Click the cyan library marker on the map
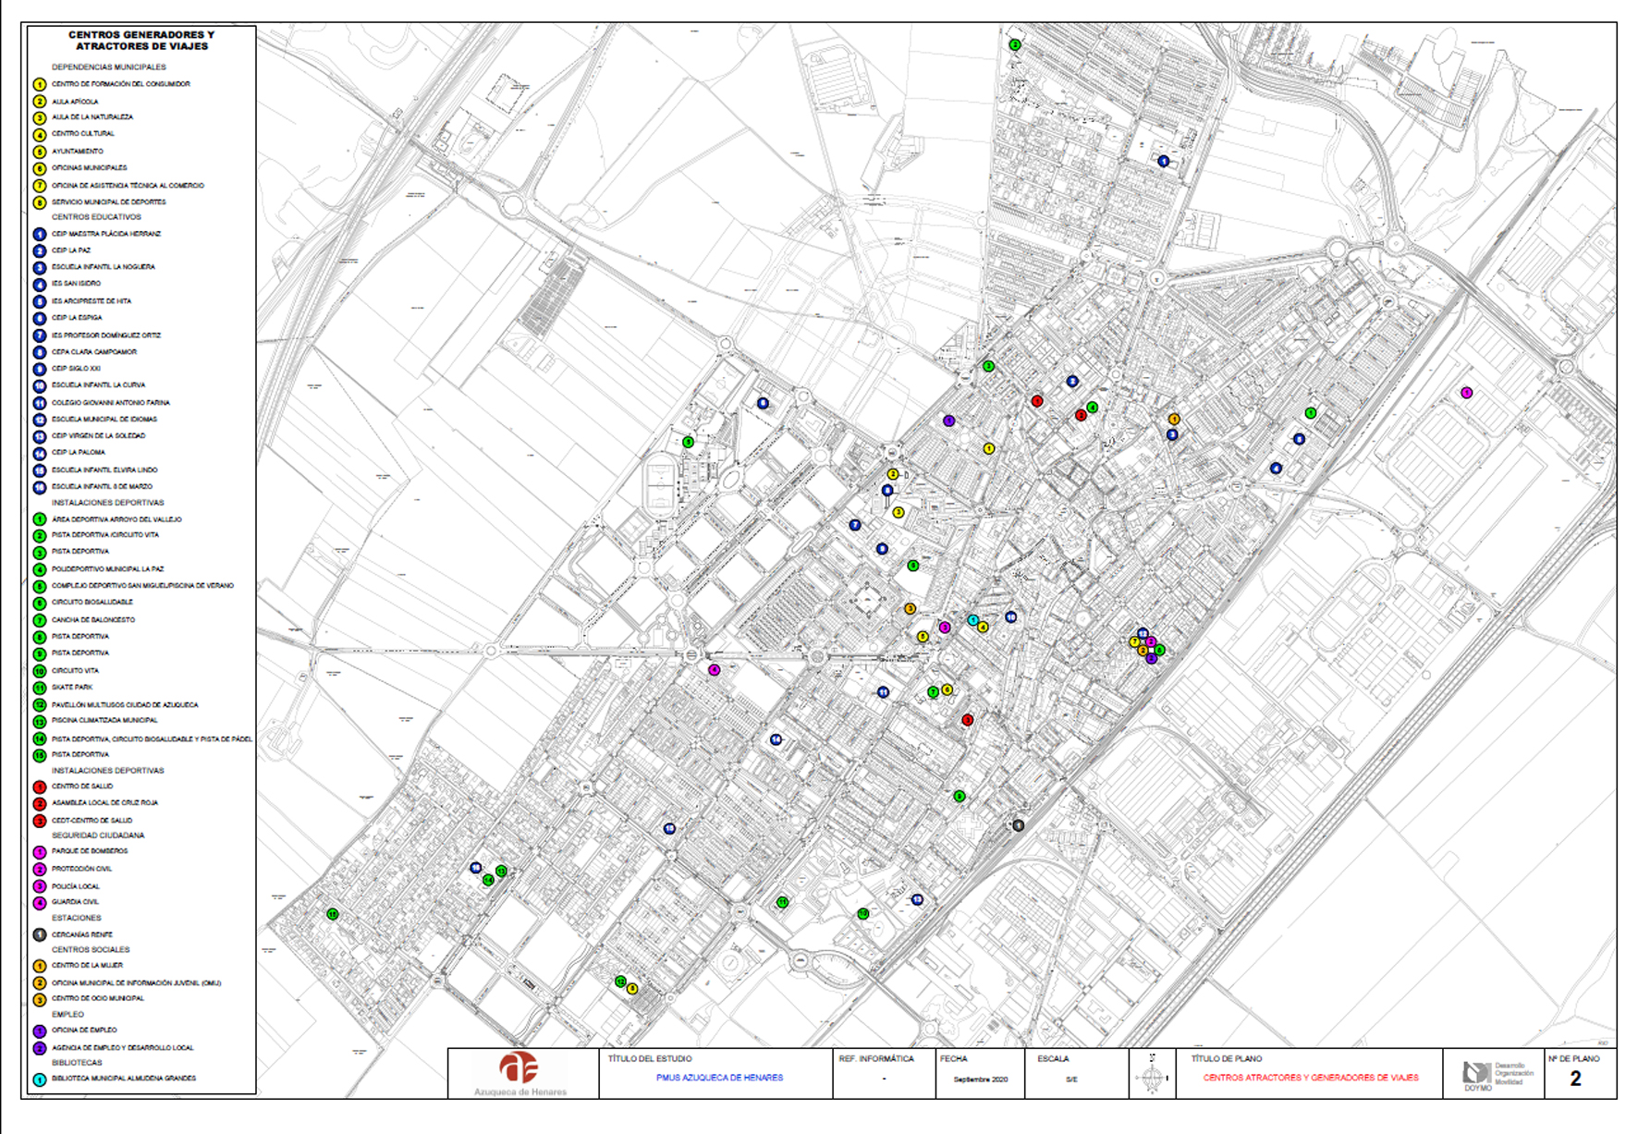 [x=972, y=620]
